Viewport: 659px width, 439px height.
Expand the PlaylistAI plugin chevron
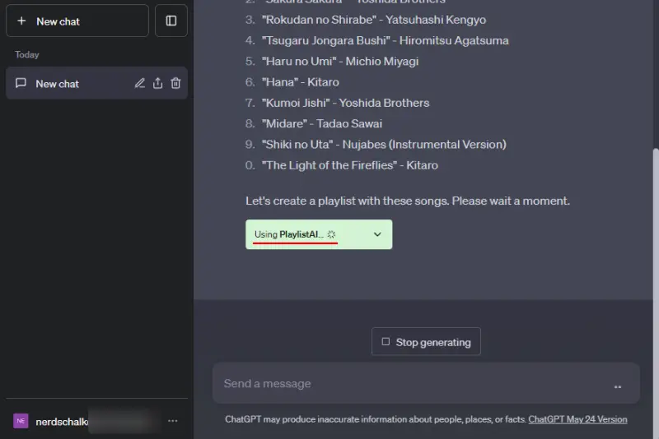(377, 234)
